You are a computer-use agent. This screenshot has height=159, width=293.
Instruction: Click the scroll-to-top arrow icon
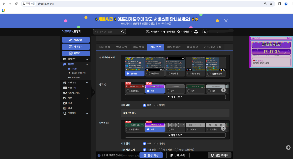288,147
